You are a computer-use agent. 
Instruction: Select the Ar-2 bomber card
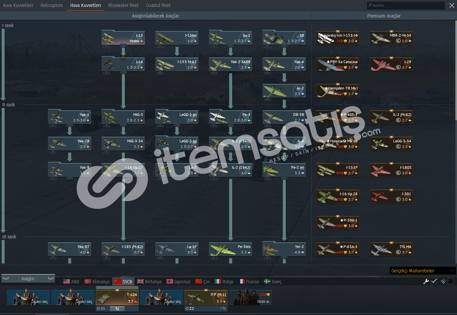point(284,91)
